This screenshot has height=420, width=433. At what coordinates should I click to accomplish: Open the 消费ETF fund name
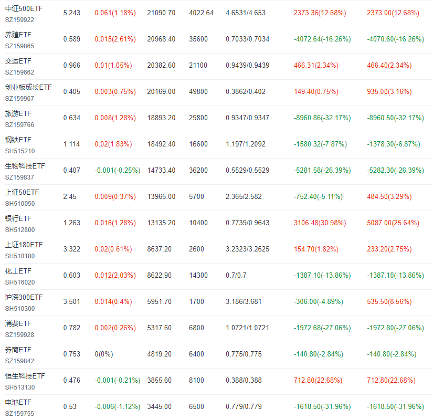(x=18, y=323)
